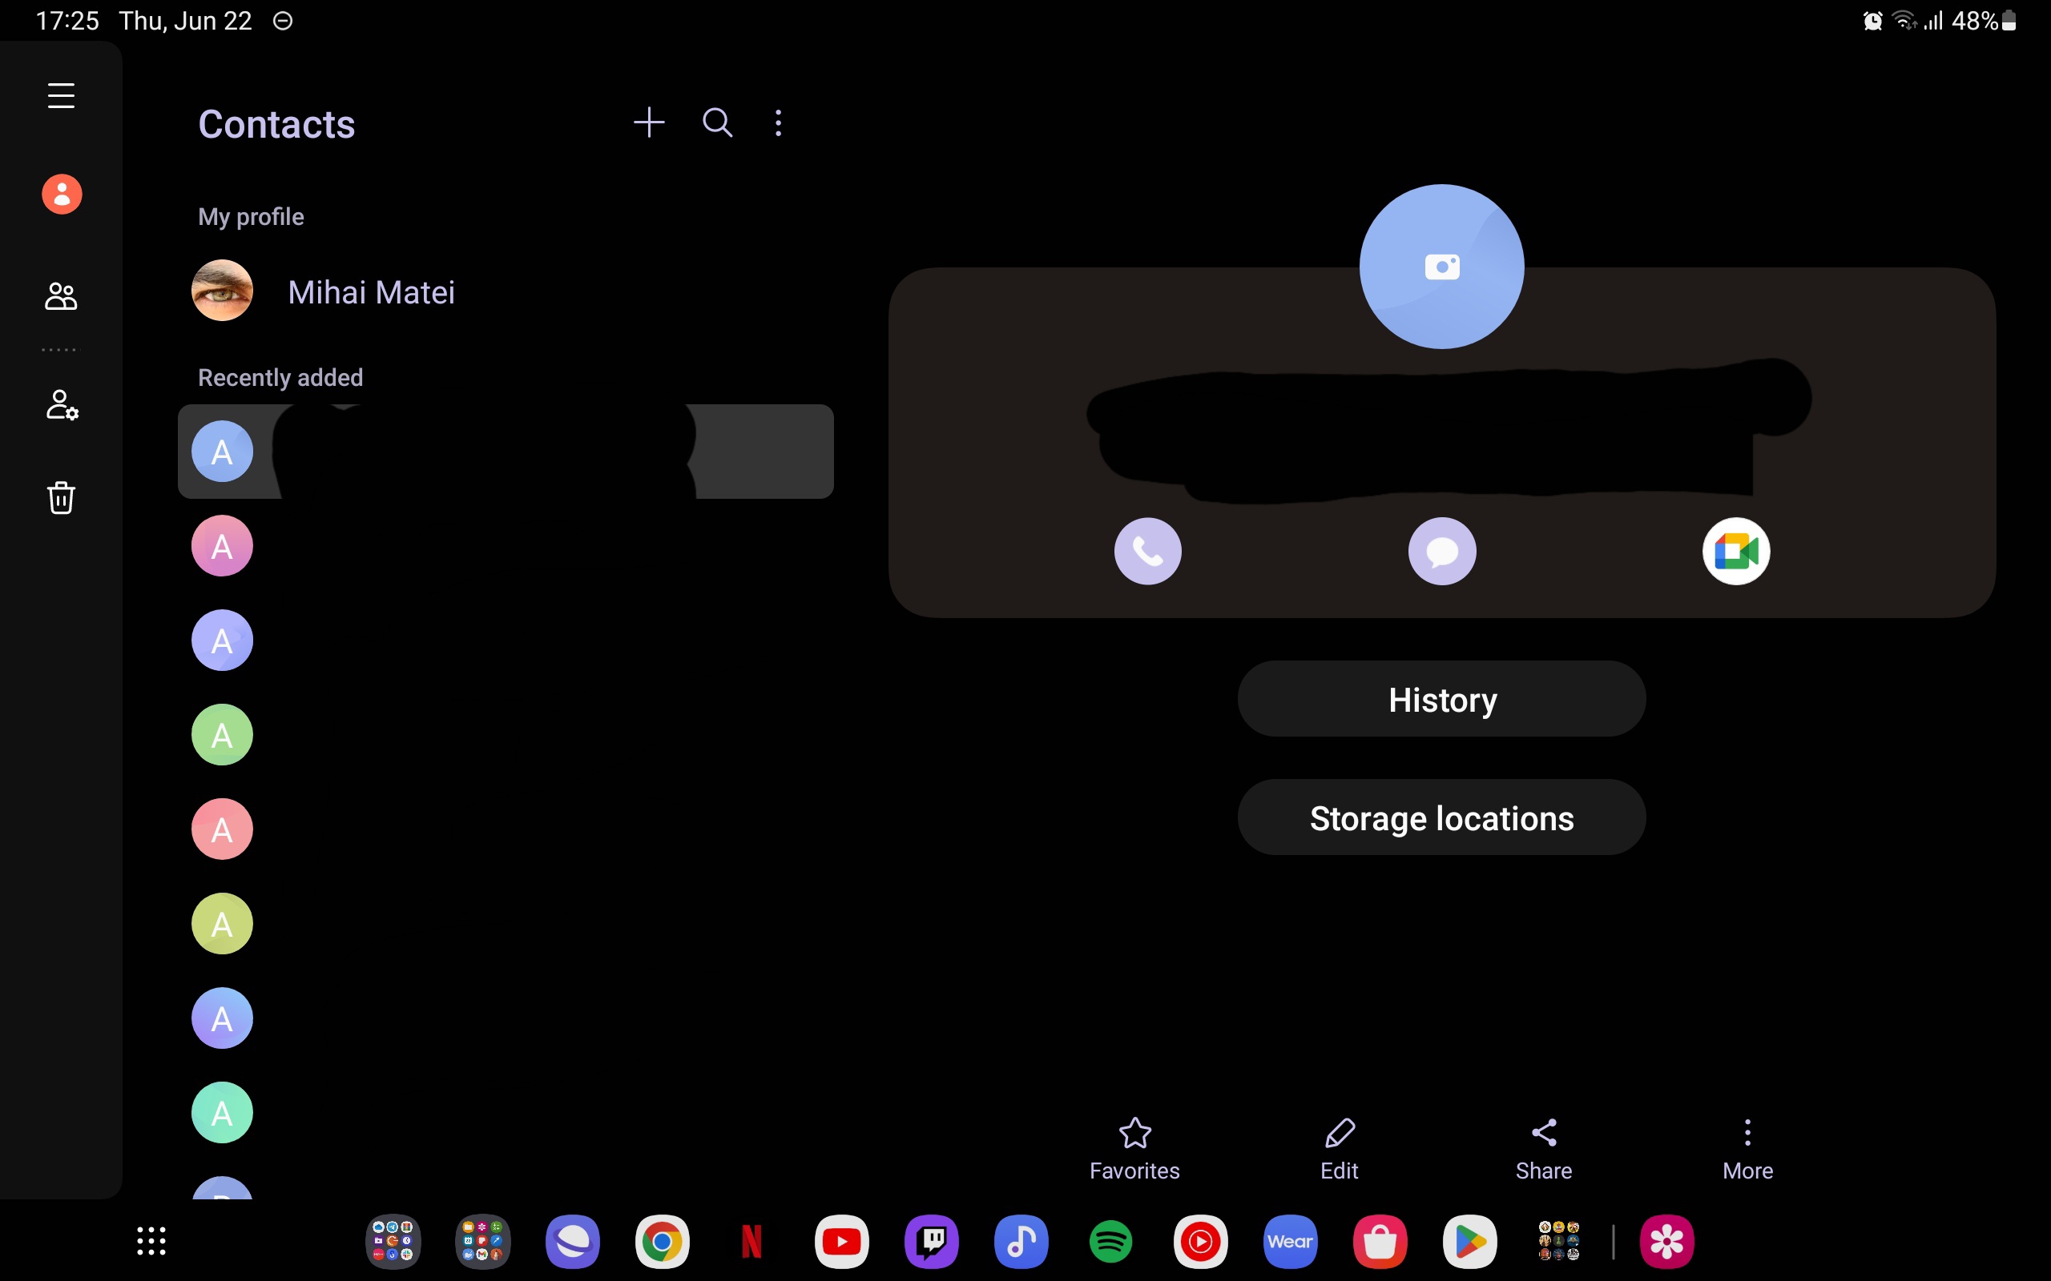Toggle Favorites star for contact
2051x1281 pixels.
1134,1148
